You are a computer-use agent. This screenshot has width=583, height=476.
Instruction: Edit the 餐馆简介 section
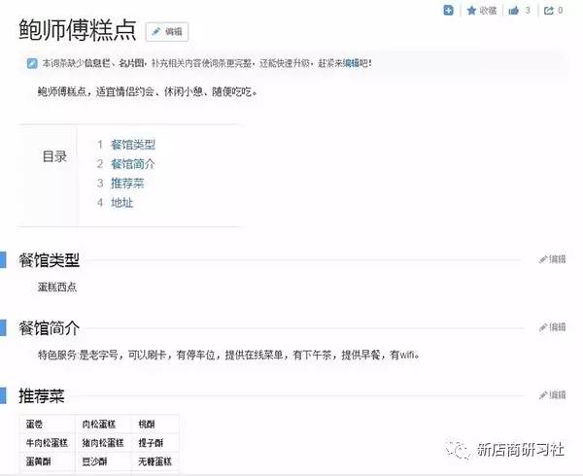coord(553,327)
